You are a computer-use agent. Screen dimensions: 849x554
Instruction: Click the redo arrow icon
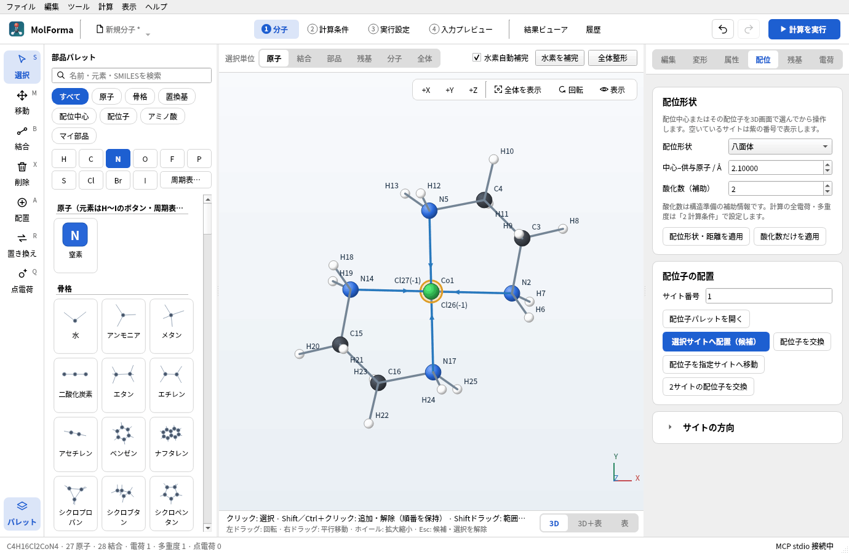pyautogui.click(x=749, y=29)
